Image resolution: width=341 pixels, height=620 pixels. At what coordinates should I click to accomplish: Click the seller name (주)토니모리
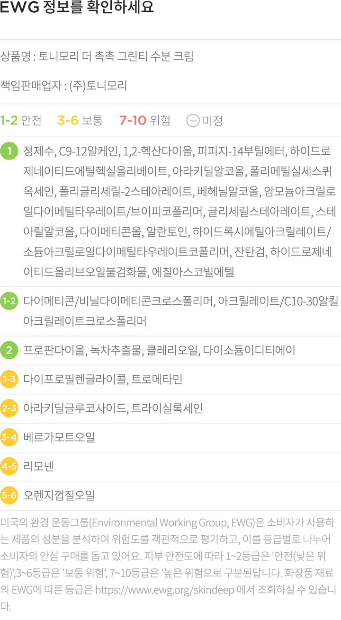click(98, 86)
